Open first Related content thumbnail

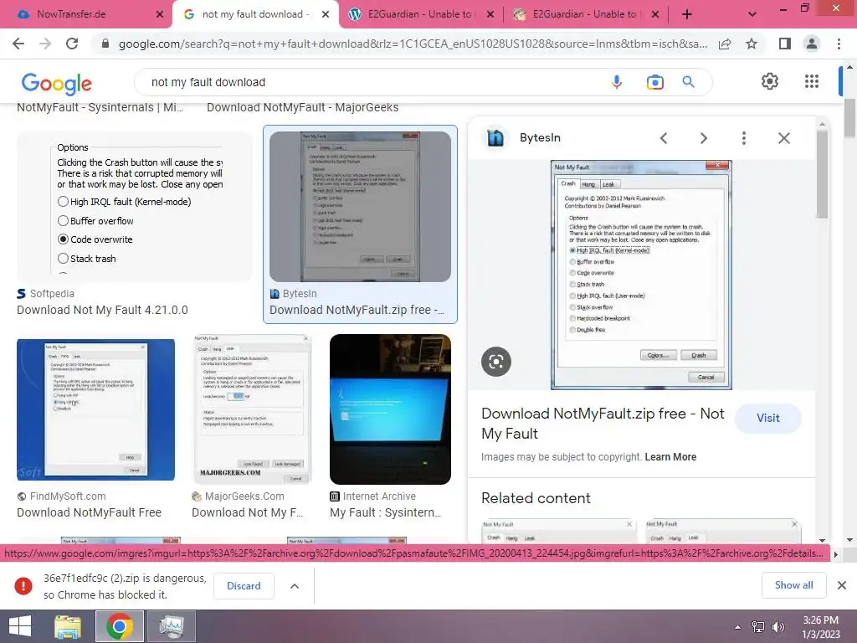click(x=558, y=530)
